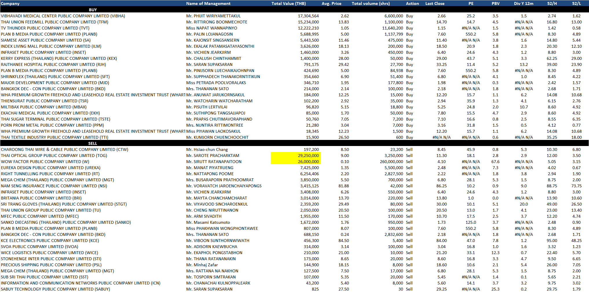Click WICE LOGISTICS company cell

pyautogui.click(x=50, y=253)
